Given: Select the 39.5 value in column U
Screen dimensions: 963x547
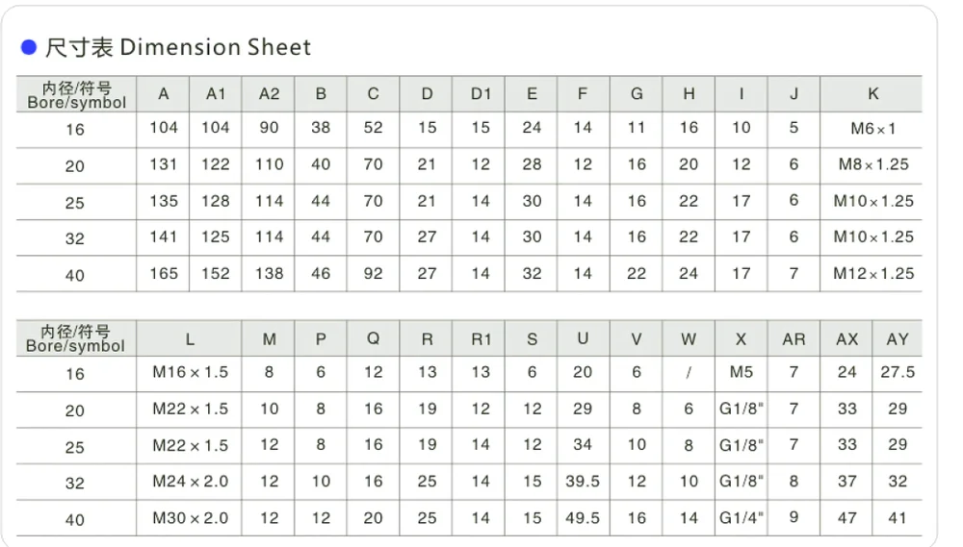Looking at the screenshot, I should tap(583, 482).
